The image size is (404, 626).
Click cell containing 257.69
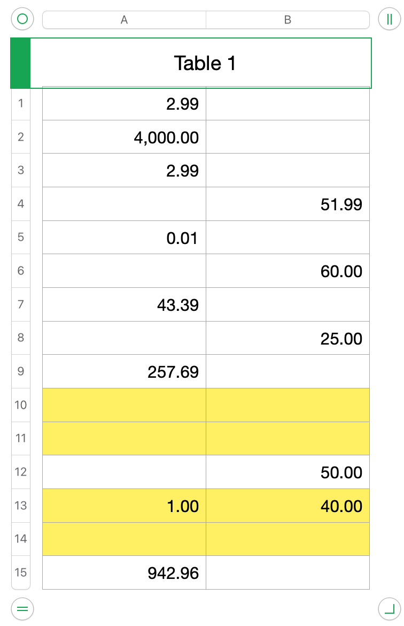pyautogui.click(x=124, y=371)
